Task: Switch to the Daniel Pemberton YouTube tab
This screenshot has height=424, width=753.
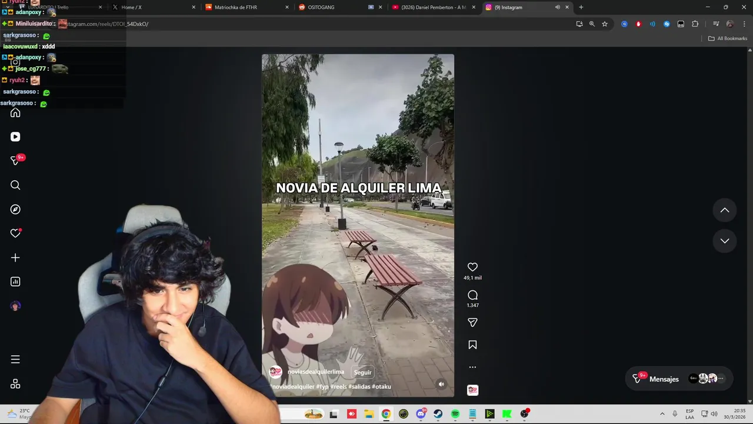Action: pos(433,7)
